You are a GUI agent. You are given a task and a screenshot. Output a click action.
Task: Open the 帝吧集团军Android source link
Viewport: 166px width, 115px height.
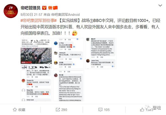coord(65,15)
